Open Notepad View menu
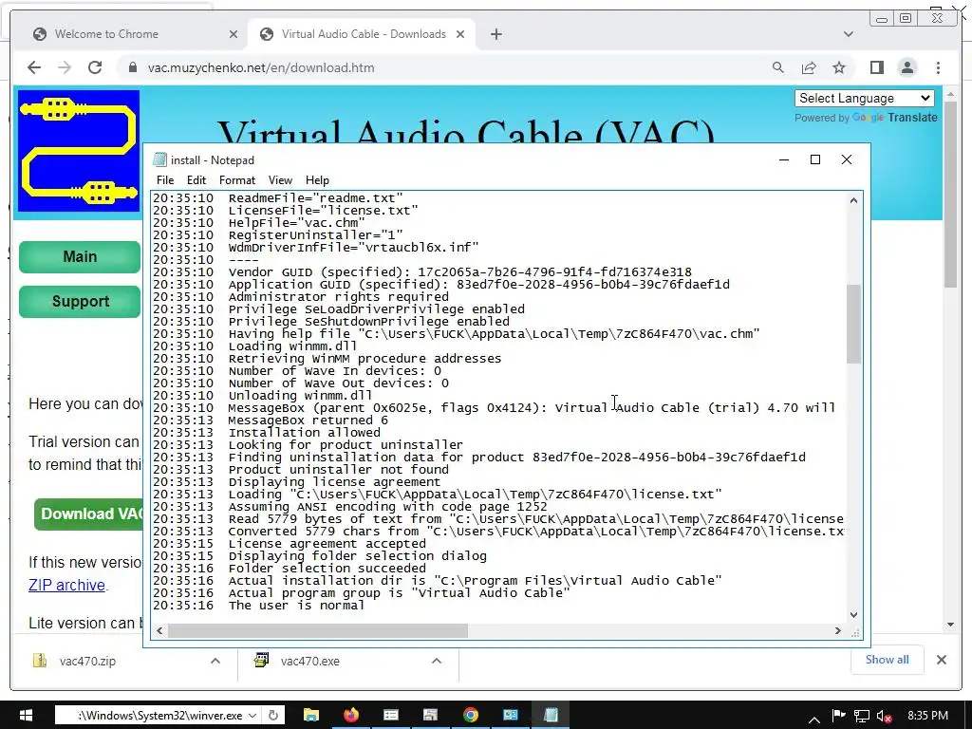 (x=280, y=180)
